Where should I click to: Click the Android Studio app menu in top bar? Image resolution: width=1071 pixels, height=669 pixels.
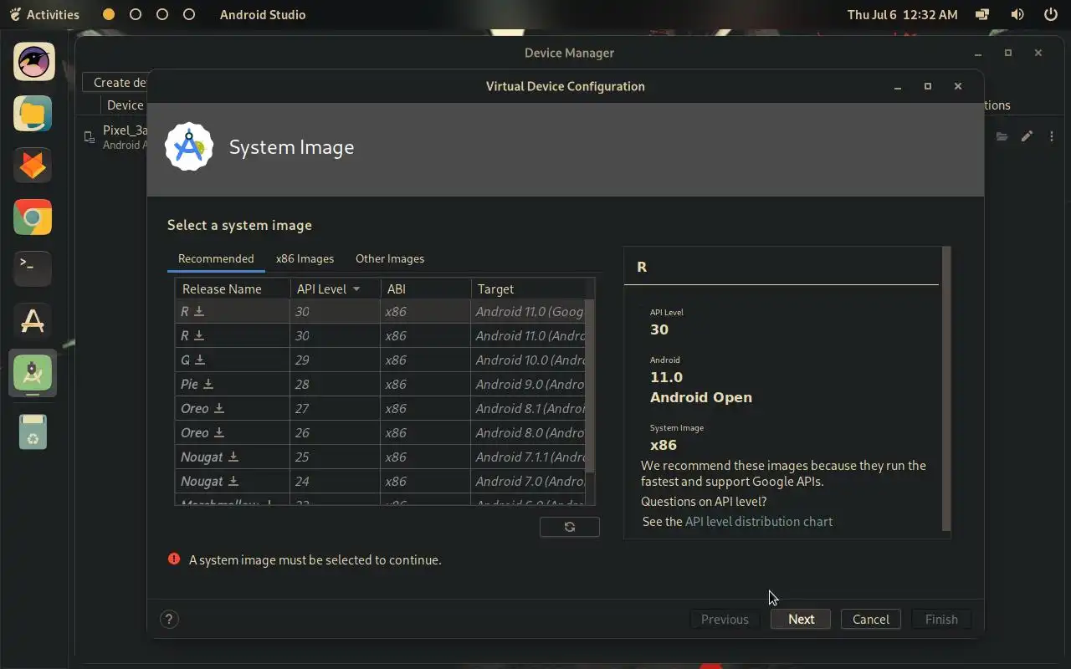click(263, 14)
